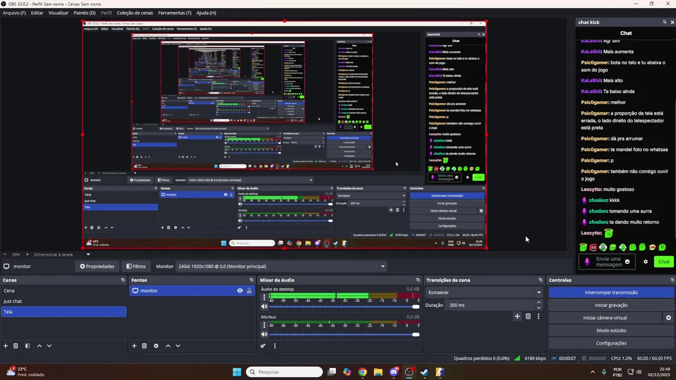Open chat settings gear next to the Chat button
Image resolution: width=676 pixels, height=380 pixels.
pyautogui.click(x=645, y=262)
